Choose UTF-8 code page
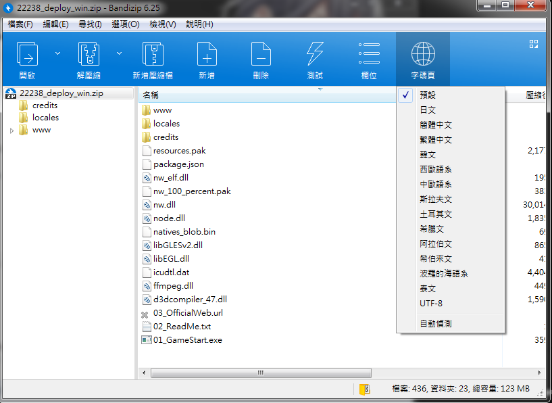 point(451,304)
